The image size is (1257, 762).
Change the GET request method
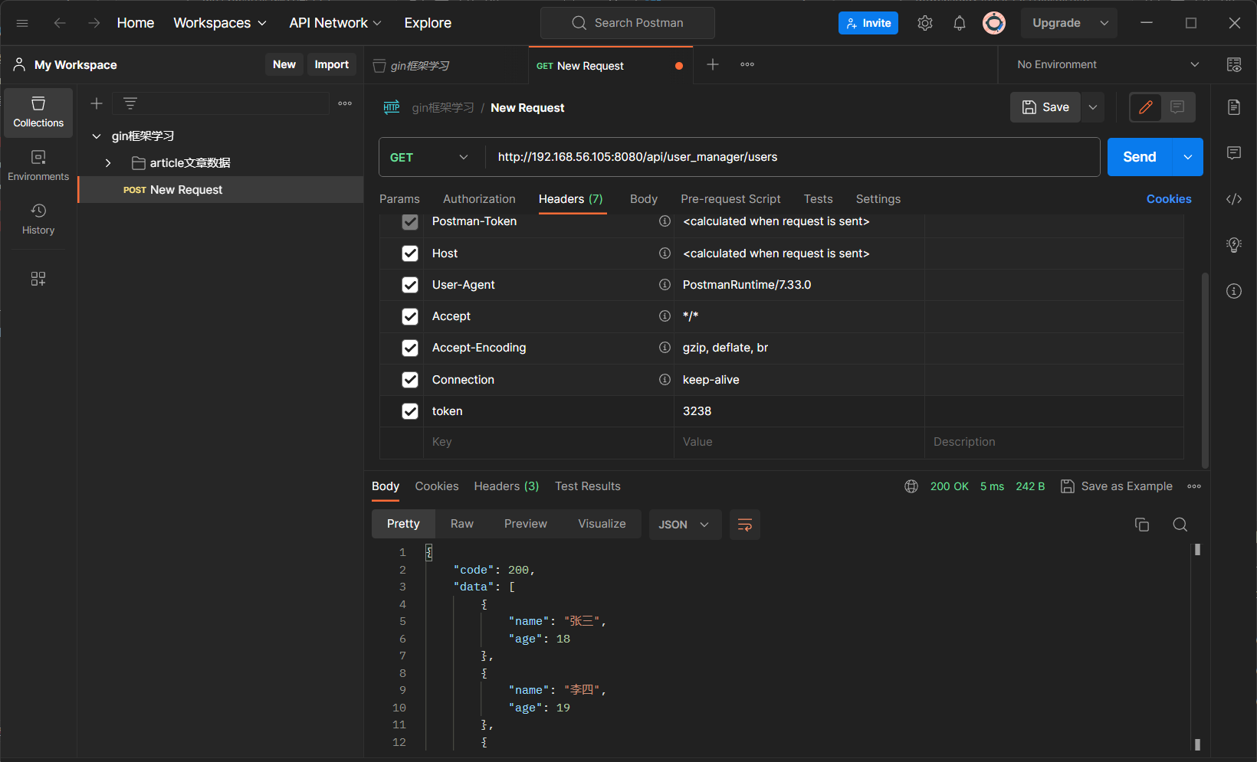tap(428, 157)
